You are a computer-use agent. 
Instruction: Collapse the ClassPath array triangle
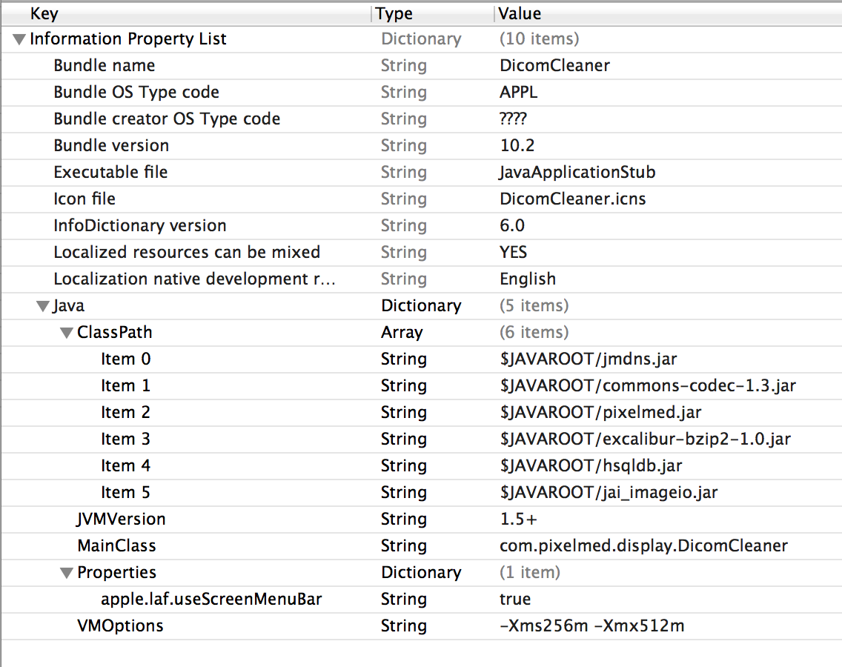click(67, 333)
